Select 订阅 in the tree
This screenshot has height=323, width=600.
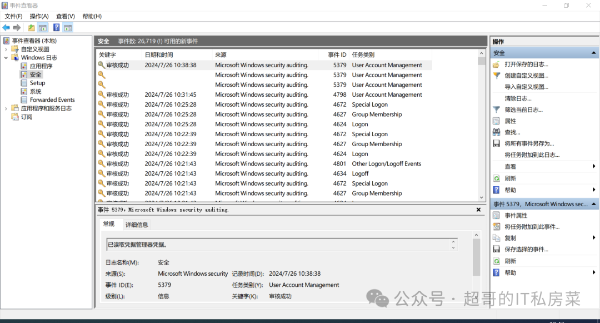[x=27, y=117]
